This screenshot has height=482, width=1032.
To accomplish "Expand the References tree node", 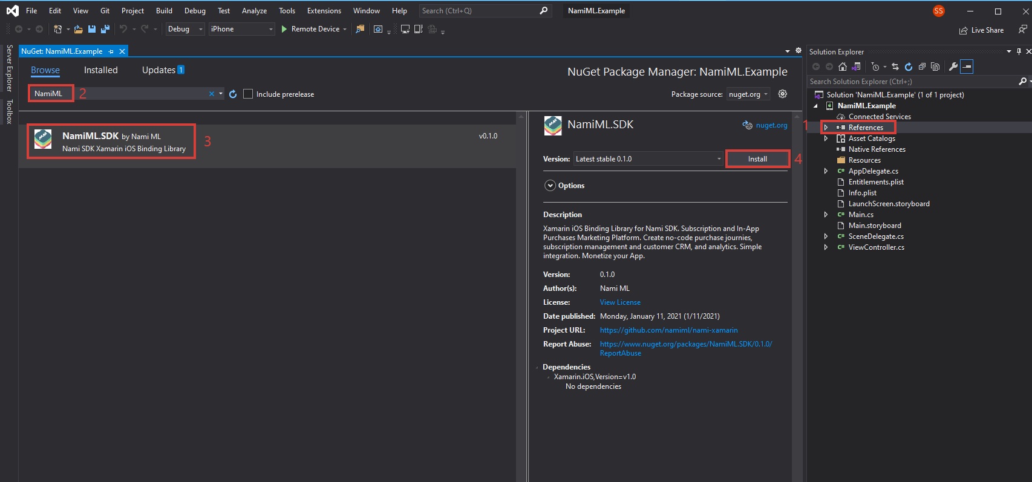I will 826,128.
